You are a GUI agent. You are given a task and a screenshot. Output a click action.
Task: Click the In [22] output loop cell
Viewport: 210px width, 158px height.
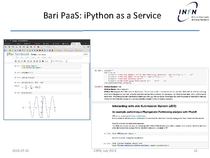[155, 77]
